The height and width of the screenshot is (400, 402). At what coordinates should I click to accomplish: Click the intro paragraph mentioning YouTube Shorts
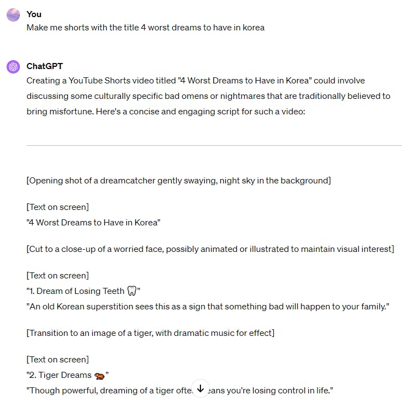coord(208,96)
